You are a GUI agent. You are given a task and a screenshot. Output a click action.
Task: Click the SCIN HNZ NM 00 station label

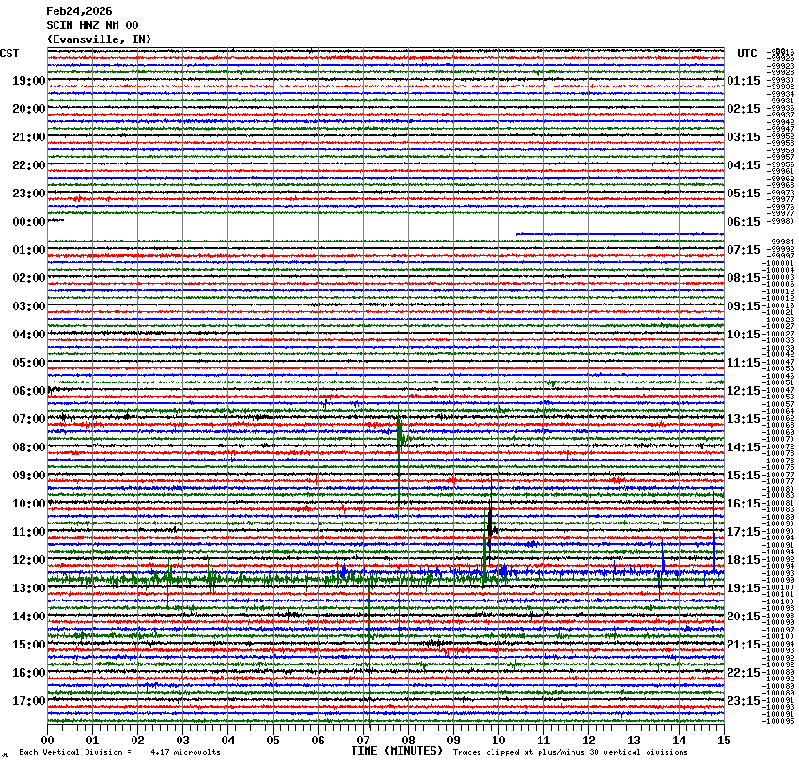coord(92,25)
